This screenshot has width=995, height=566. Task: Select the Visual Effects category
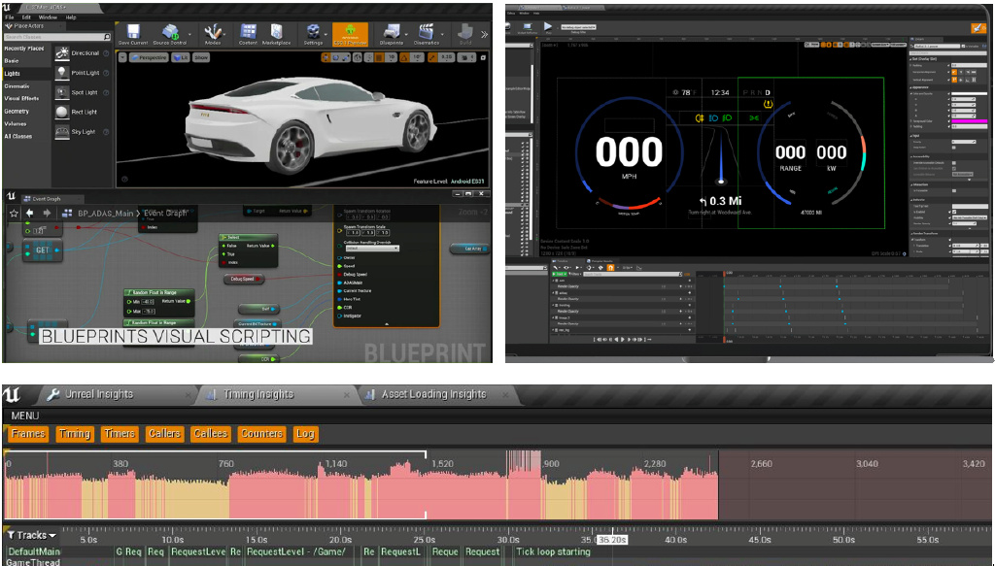pyautogui.click(x=21, y=99)
